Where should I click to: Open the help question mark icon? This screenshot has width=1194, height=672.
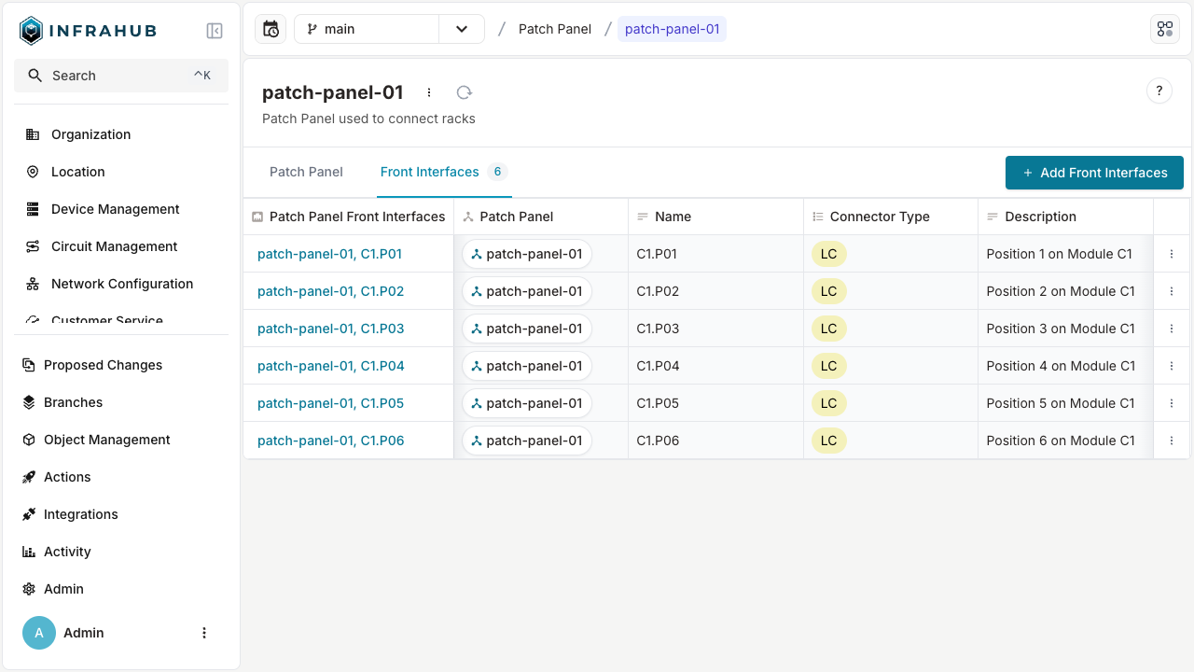[x=1159, y=91]
